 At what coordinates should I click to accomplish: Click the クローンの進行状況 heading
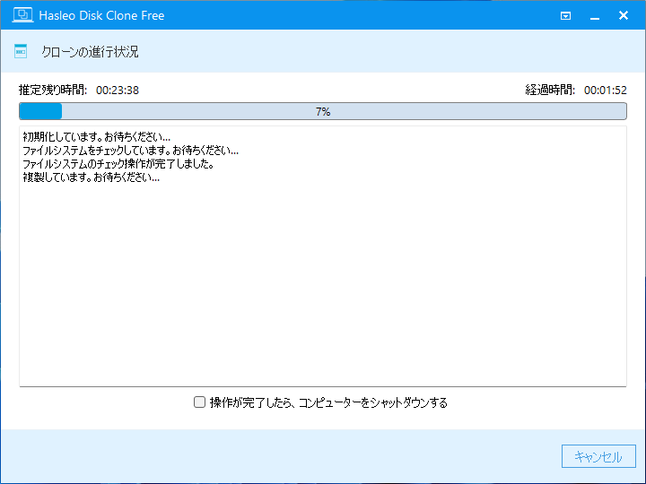(x=90, y=52)
